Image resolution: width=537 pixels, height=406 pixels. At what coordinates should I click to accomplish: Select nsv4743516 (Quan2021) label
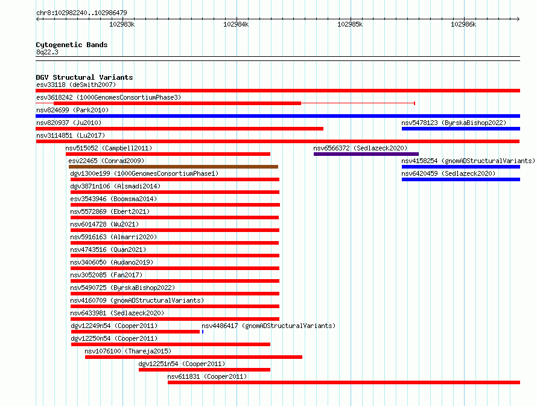108,250
